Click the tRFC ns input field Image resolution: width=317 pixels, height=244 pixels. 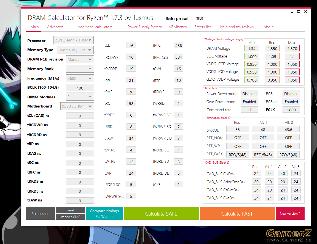point(80,172)
